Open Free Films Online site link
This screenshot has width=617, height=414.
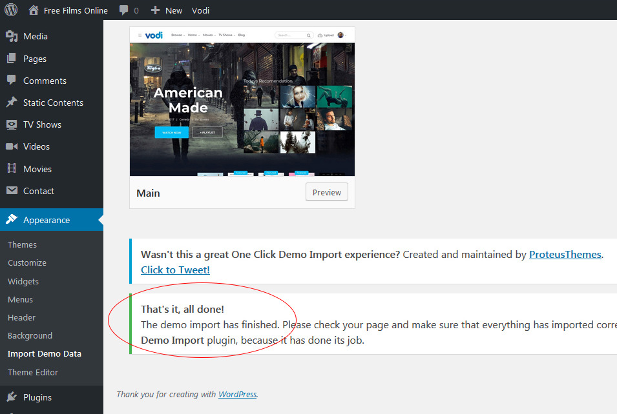tap(76, 10)
